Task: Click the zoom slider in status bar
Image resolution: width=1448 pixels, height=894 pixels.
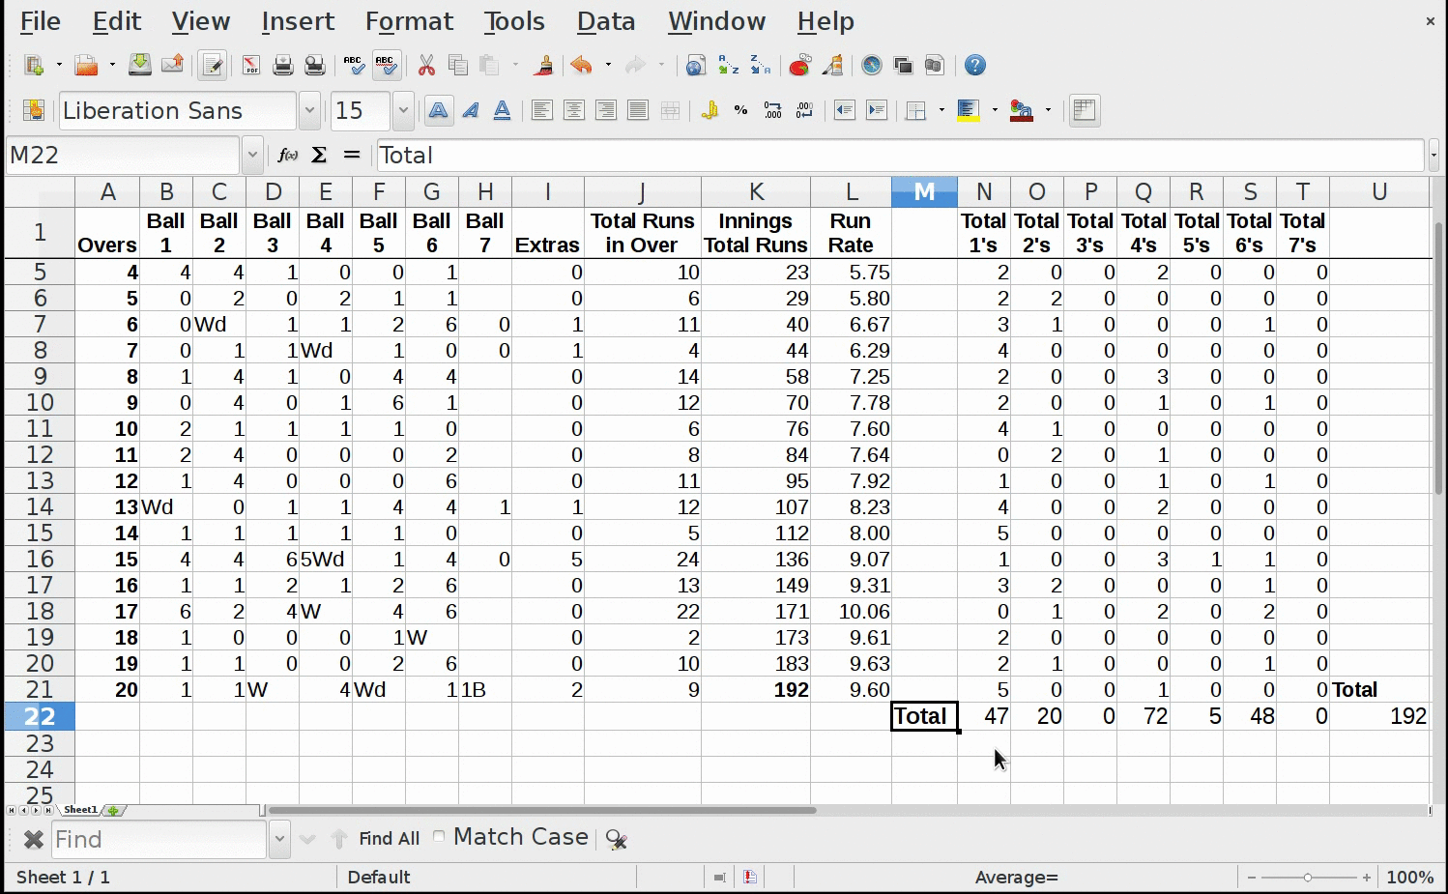Action: [1308, 878]
